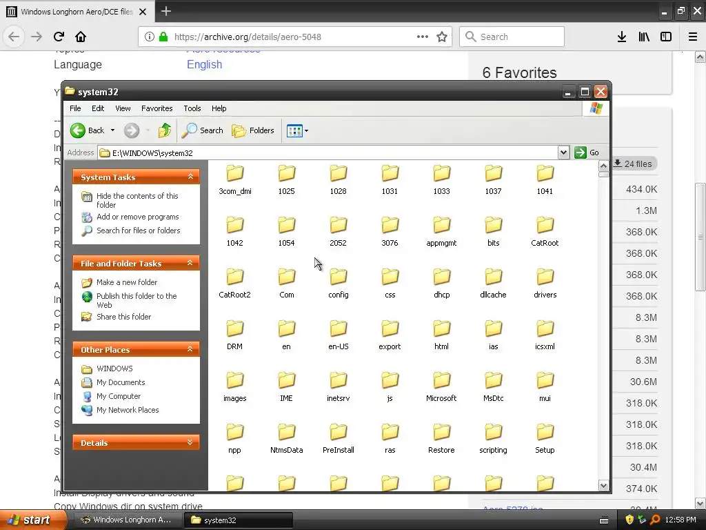Viewport: 706px width, 530px height.
Task: Open the Firefox hamburger menu
Action: tap(692, 37)
